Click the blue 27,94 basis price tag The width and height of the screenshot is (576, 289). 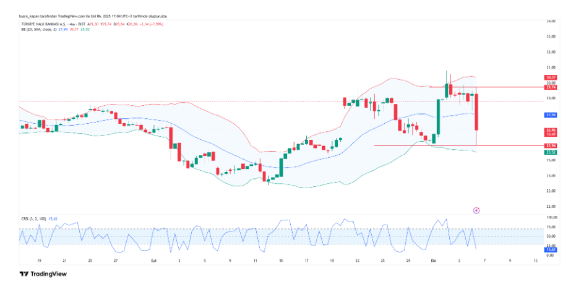[549, 115]
